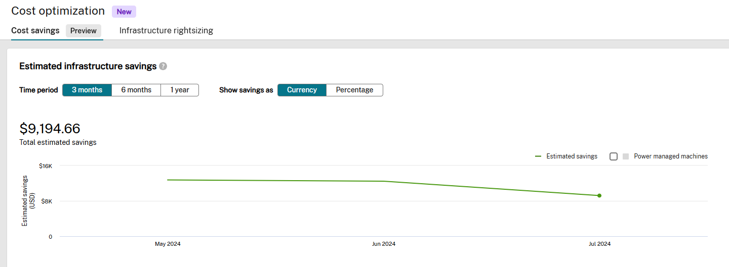Click the May 2024 axis label
This screenshot has width=729, height=267.
pos(168,244)
